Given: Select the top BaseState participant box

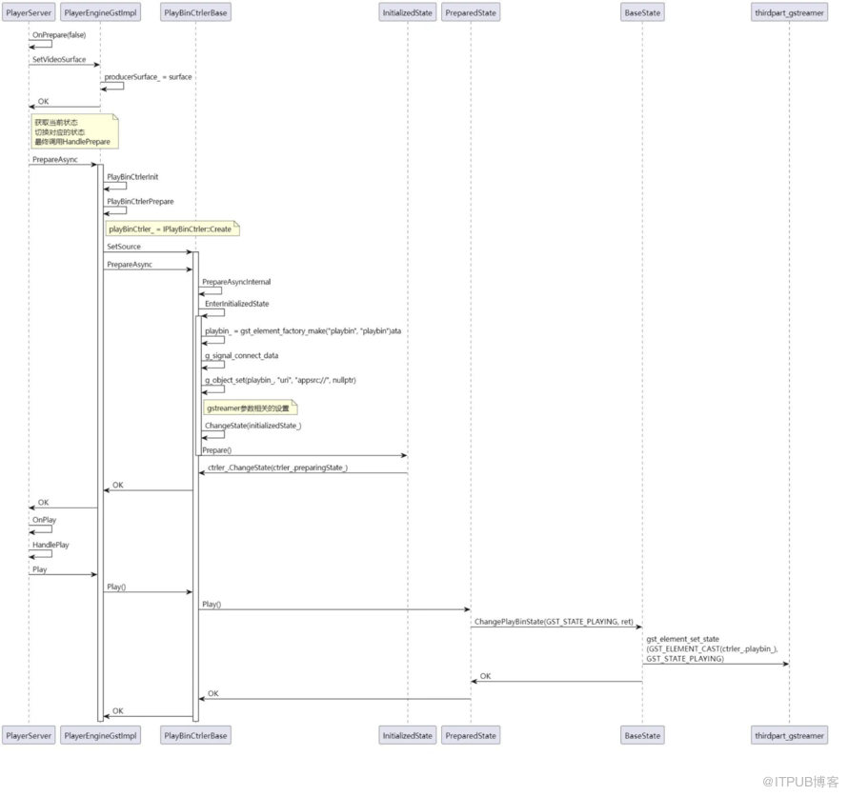Looking at the screenshot, I should coord(642,13).
